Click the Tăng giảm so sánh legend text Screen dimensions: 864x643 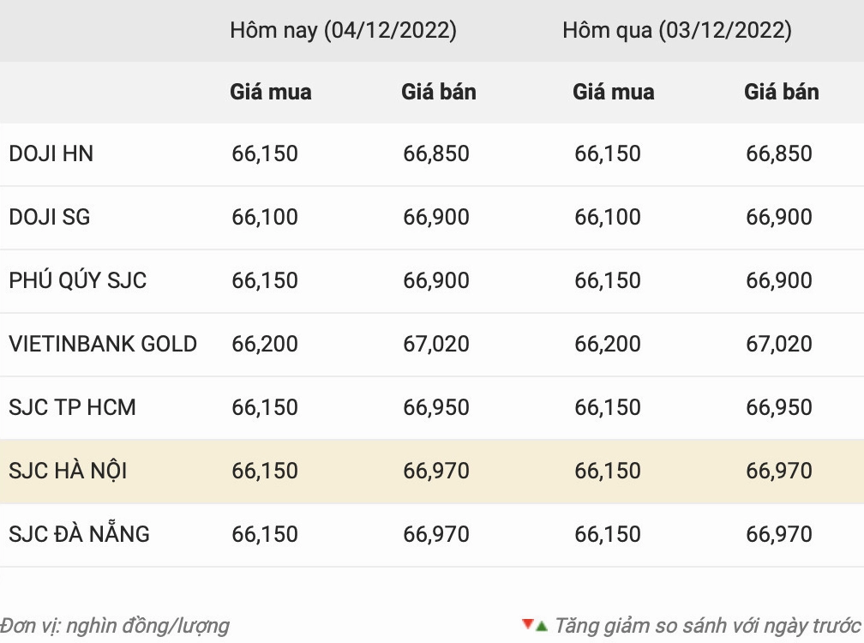tap(707, 627)
